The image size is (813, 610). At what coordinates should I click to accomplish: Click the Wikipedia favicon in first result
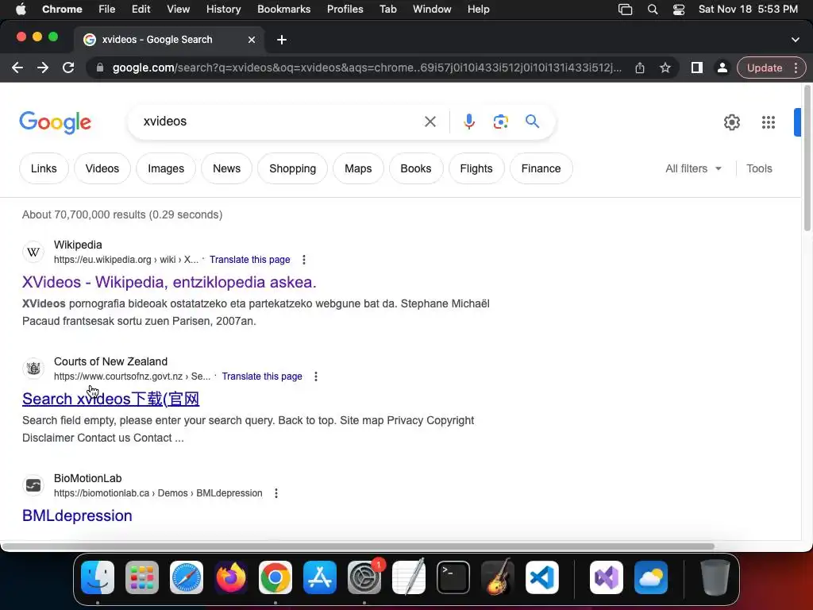[33, 252]
